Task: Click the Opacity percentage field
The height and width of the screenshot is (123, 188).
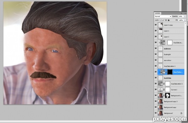Action: pyautogui.click(x=181, y=16)
